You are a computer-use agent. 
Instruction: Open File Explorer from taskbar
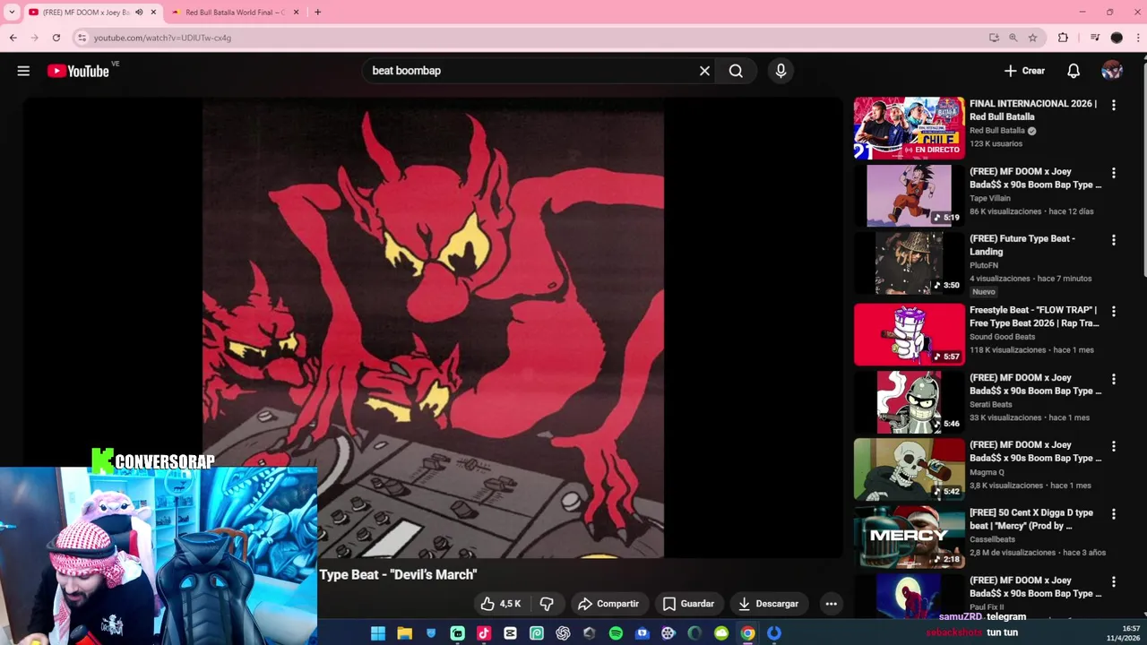[404, 633]
